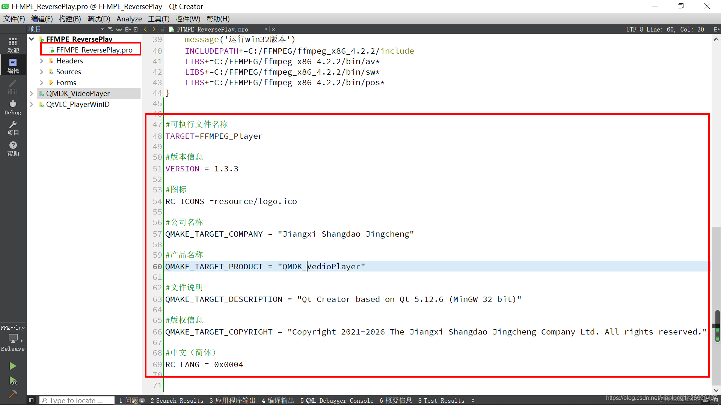This screenshot has height=405, width=721.
Task: Expand the QtVLC_PlayerWinID project
Action: [x=32, y=104]
